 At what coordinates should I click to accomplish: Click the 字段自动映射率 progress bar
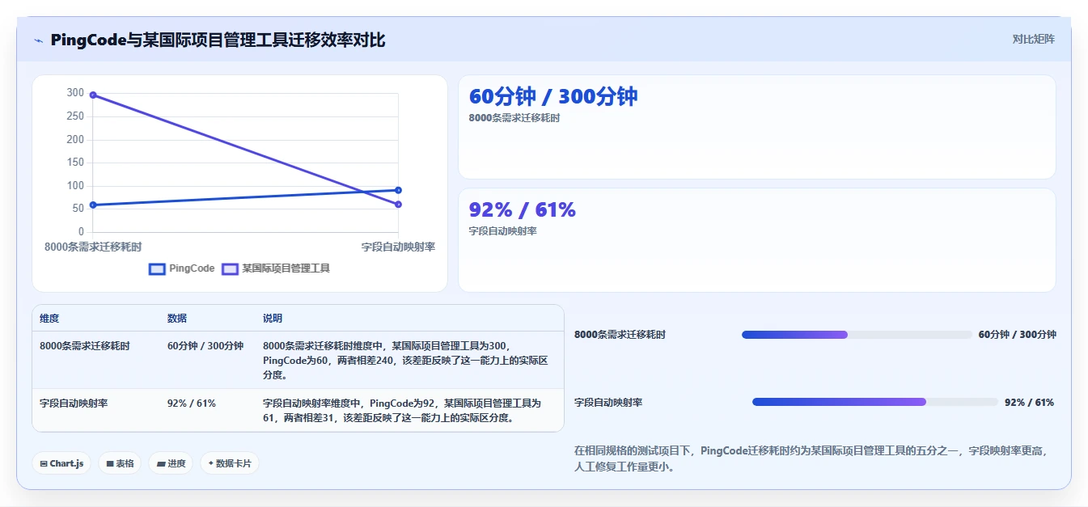875,402
